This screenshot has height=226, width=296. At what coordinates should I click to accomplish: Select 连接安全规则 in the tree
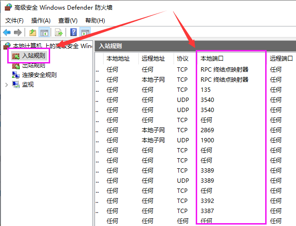(39, 75)
